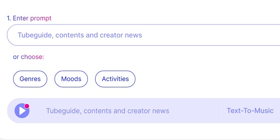Play the generated Tubeguide track

pos(22,111)
